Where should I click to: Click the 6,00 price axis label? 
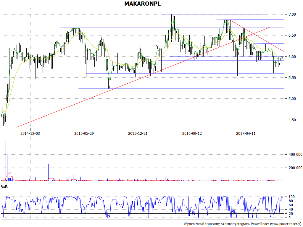point(291,56)
